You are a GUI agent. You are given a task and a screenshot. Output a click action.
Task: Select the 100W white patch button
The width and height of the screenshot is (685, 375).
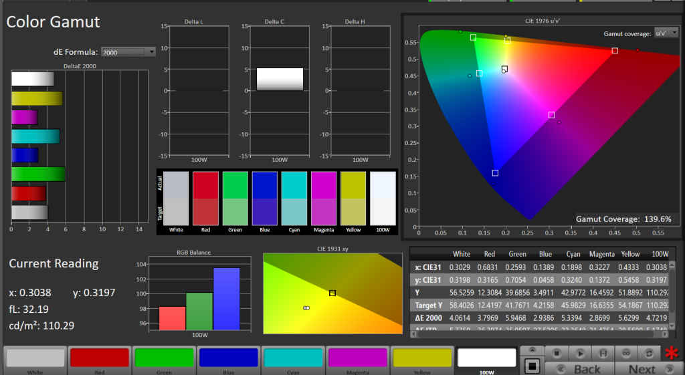coord(486,359)
